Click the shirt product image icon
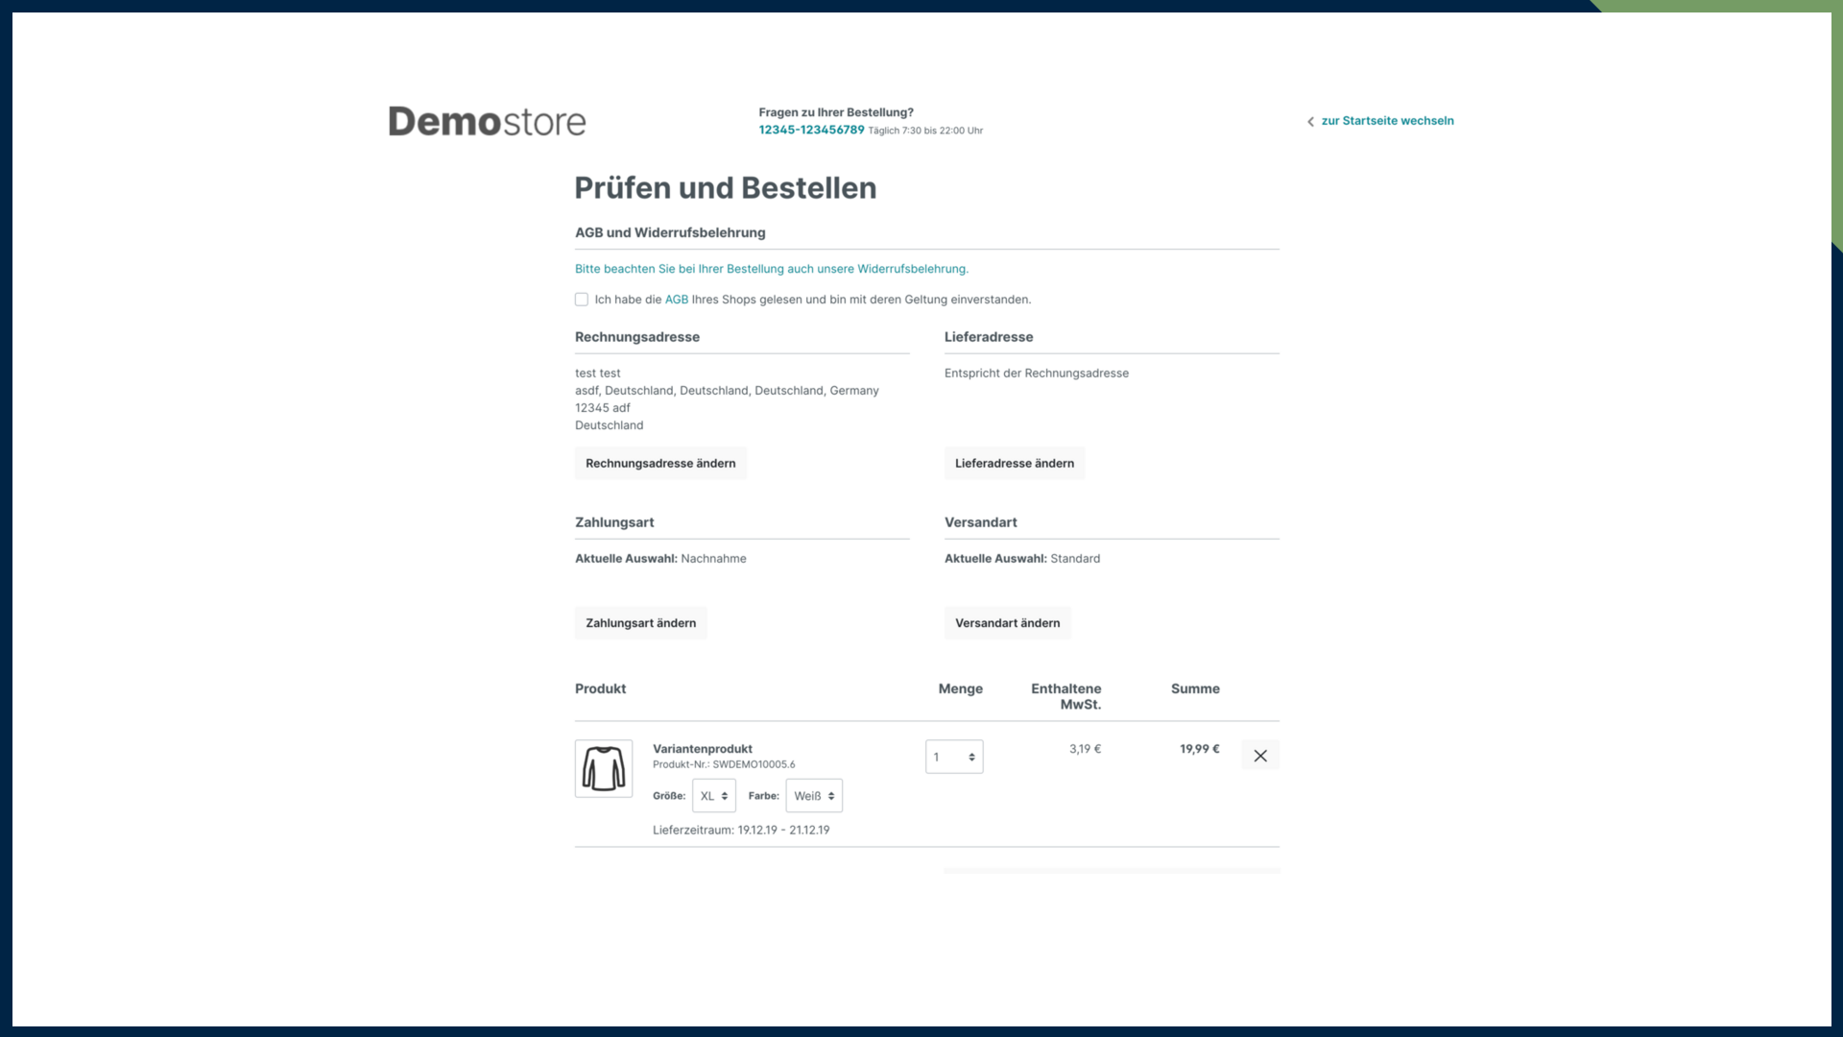This screenshot has height=1037, width=1843. tap(603, 768)
